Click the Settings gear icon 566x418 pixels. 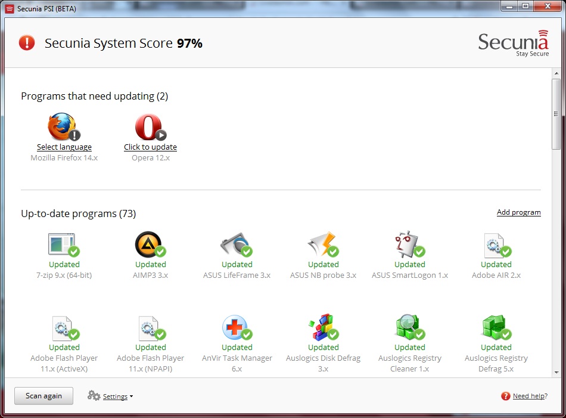point(94,395)
